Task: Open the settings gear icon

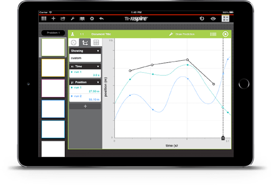Action: (92, 19)
